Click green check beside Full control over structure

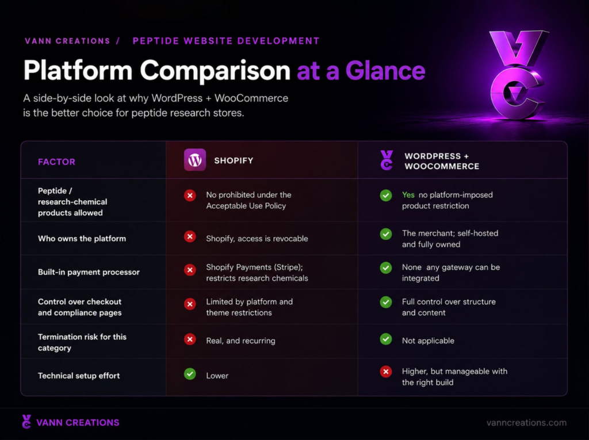click(386, 302)
